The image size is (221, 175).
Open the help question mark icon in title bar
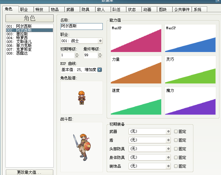point(218,1)
